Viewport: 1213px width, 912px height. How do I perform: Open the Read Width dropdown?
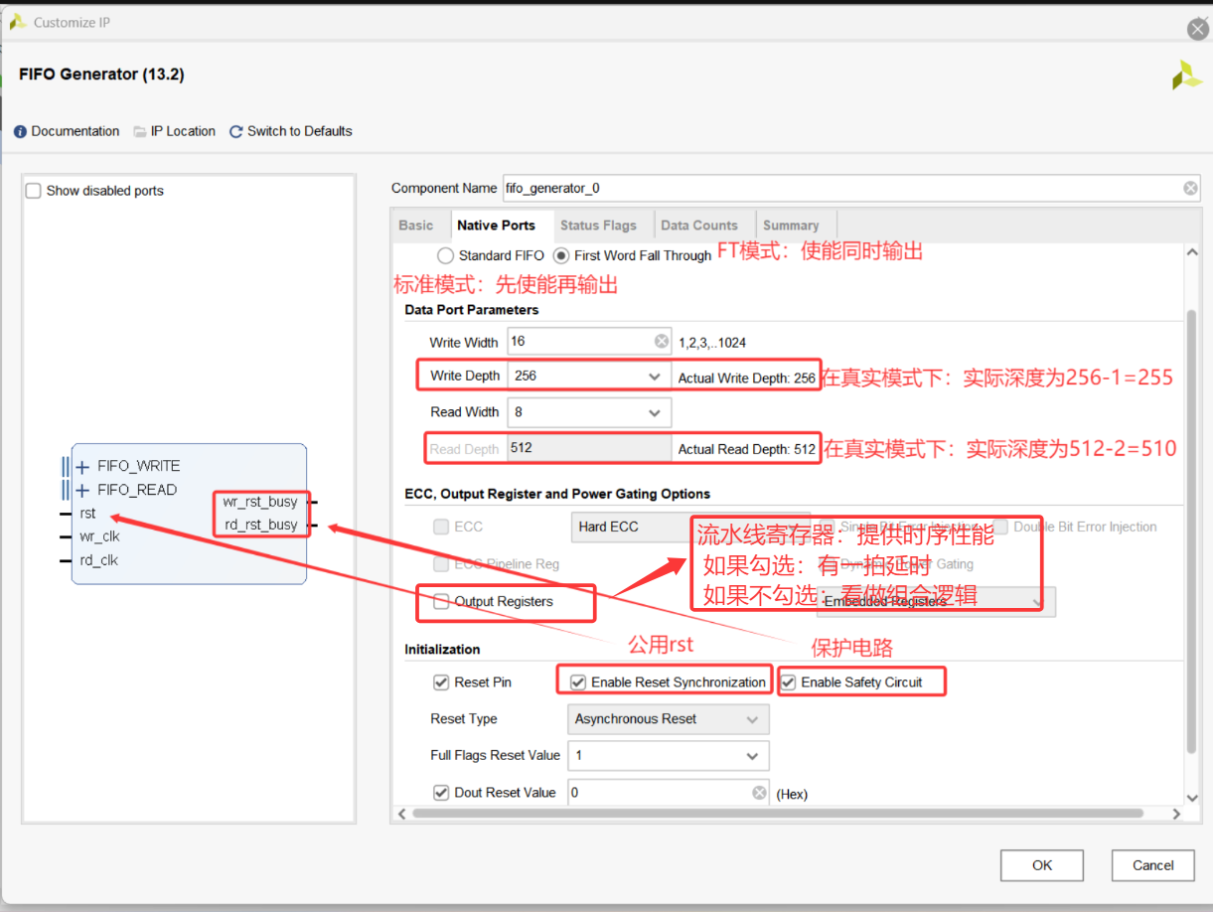(x=589, y=412)
